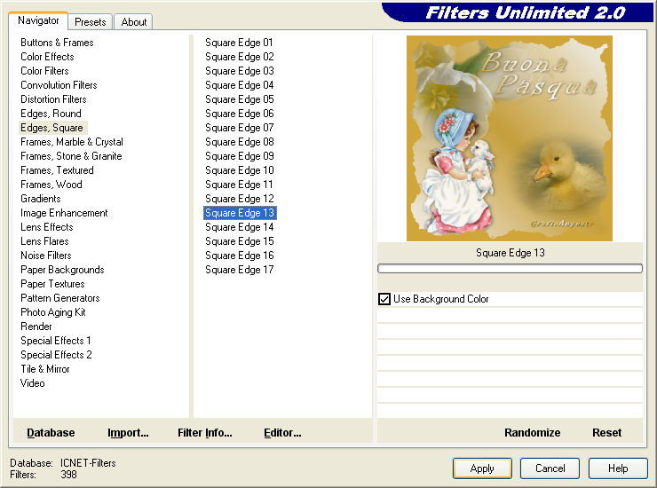Image resolution: width=657 pixels, height=488 pixels.
Task: Select Paper Textures category
Action: click(x=52, y=284)
